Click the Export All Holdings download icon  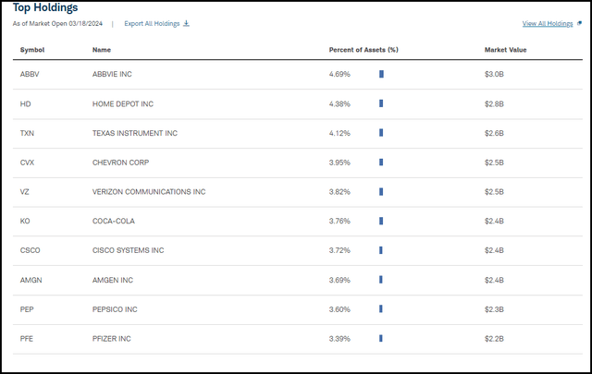pyautogui.click(x=186, y=23)
